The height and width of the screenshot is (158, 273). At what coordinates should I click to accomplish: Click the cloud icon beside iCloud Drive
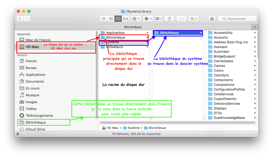pyautogui.click(x=22, y=129)
